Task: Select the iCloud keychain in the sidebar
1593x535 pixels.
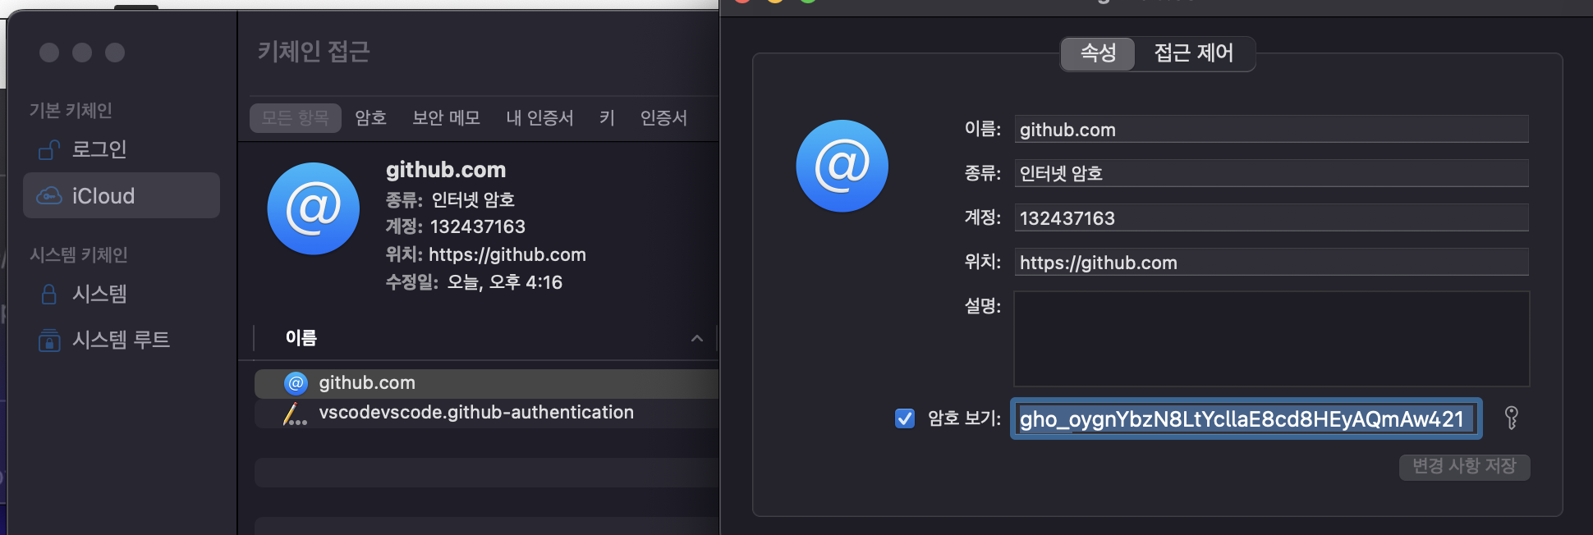Action: pos(122,195)
